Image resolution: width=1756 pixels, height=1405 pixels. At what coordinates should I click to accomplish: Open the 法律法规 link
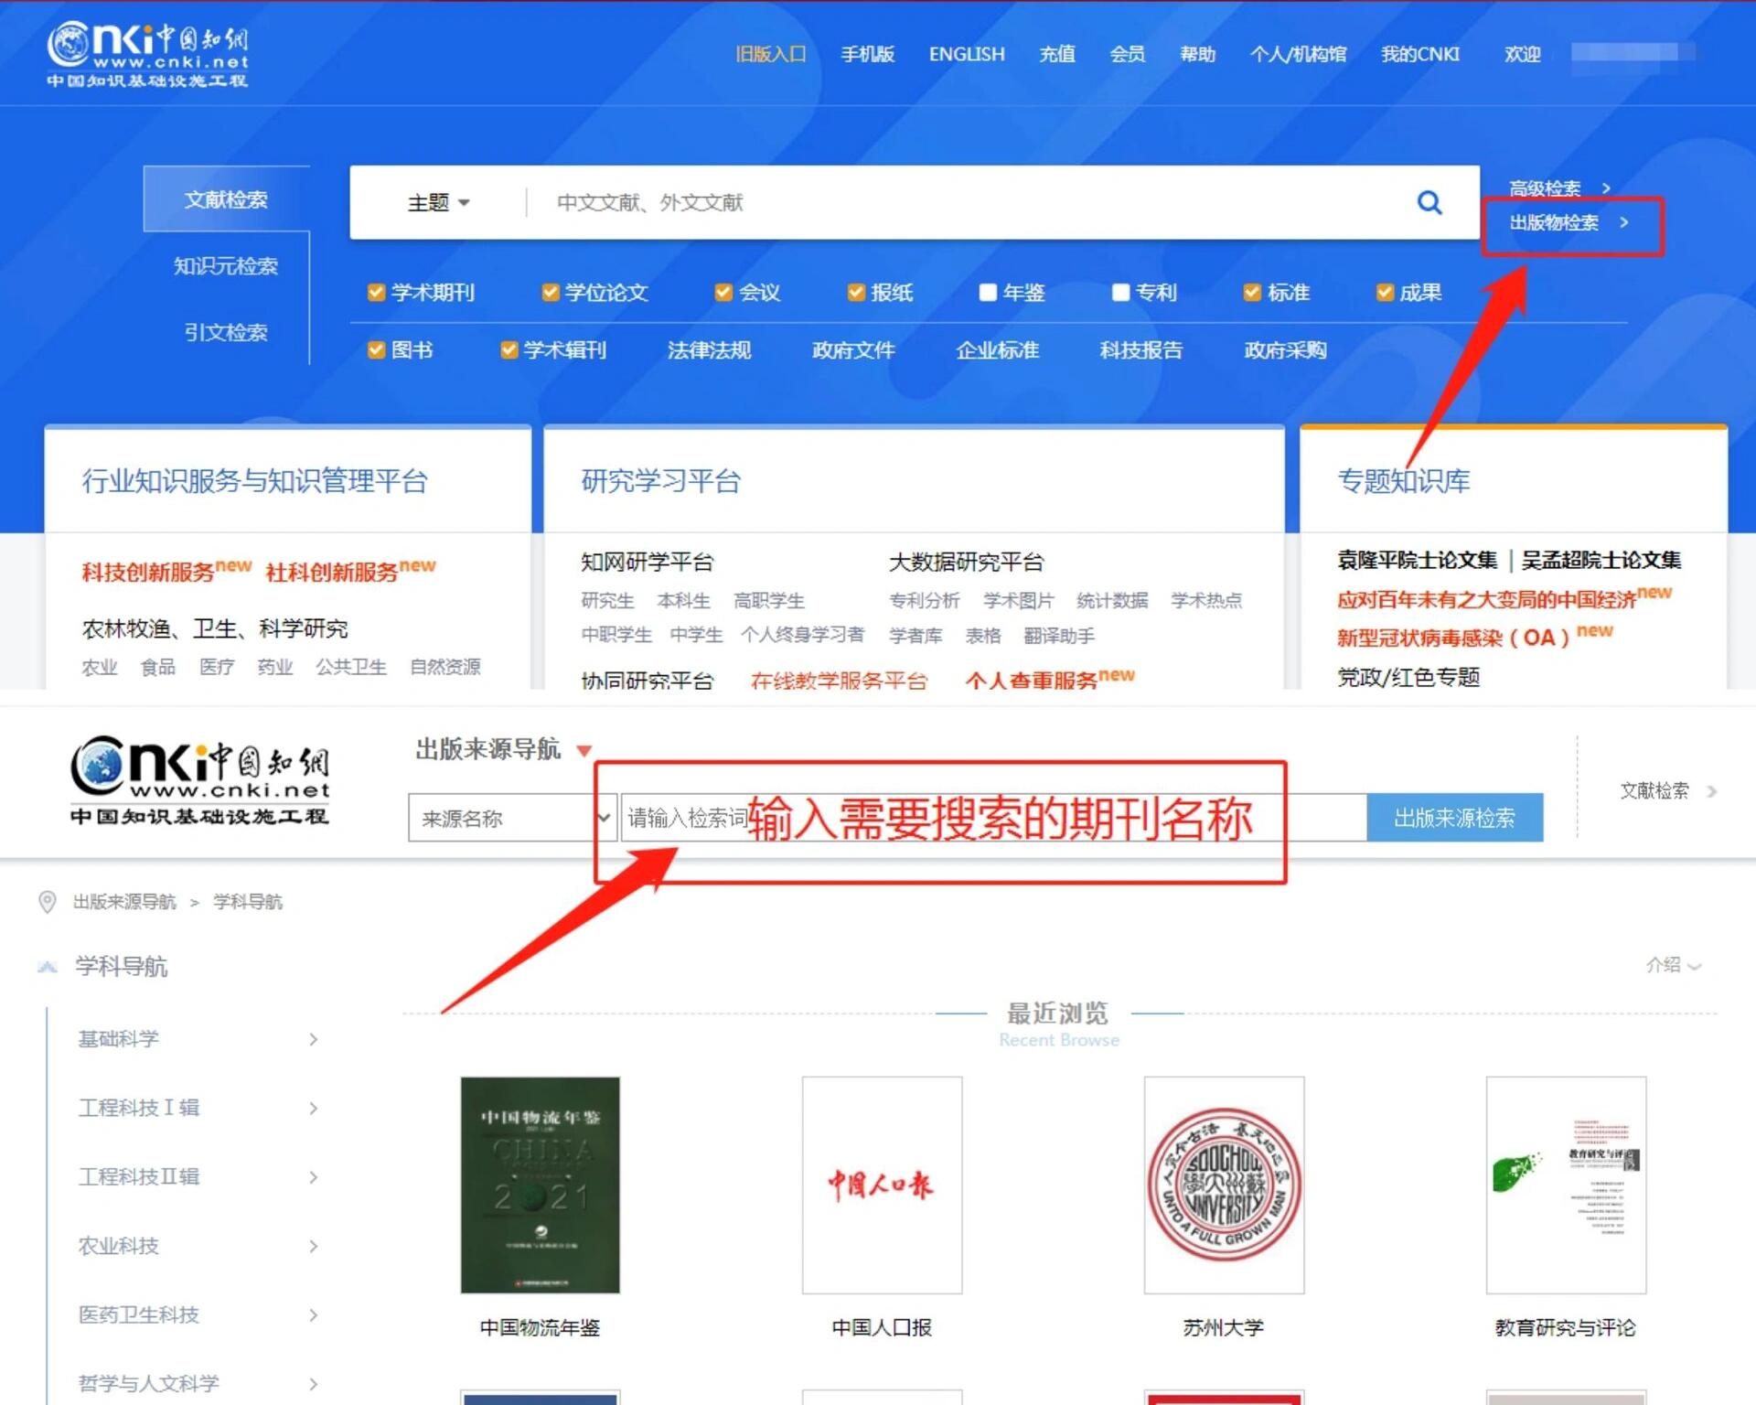coord(709,350)
